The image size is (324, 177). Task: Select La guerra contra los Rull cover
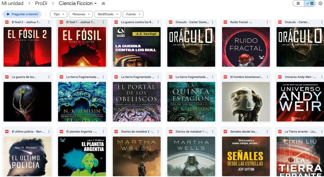[136, 47]
